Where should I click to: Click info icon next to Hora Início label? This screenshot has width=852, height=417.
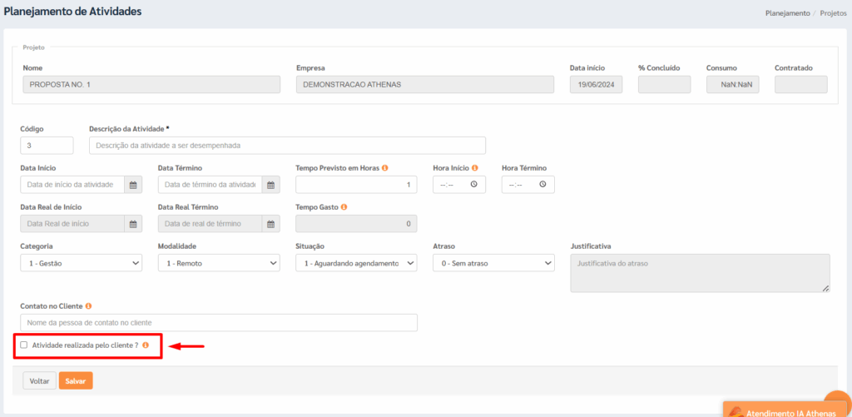coord(474,168)
